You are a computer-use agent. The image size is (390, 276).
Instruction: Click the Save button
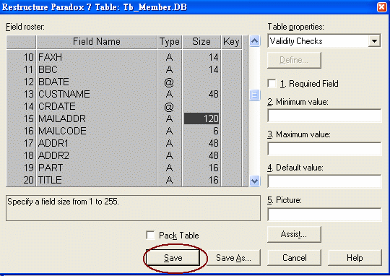[x=173, y=258]
